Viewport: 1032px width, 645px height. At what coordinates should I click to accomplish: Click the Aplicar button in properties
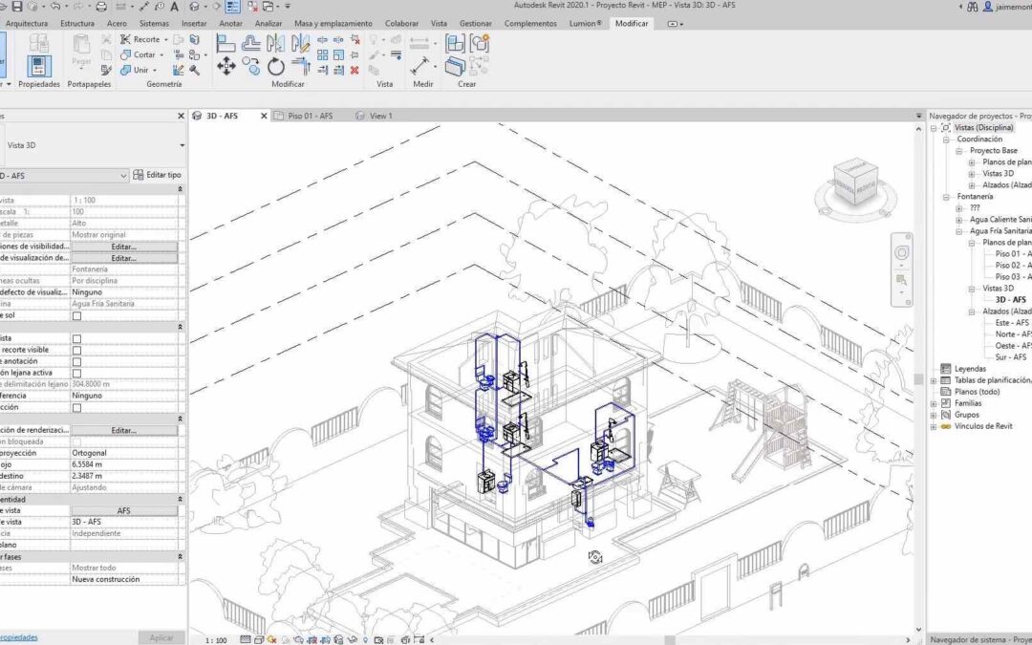[x=161, y=637]
